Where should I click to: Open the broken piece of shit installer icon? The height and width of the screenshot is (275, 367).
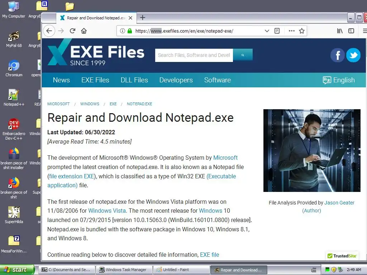click(14, 159)
